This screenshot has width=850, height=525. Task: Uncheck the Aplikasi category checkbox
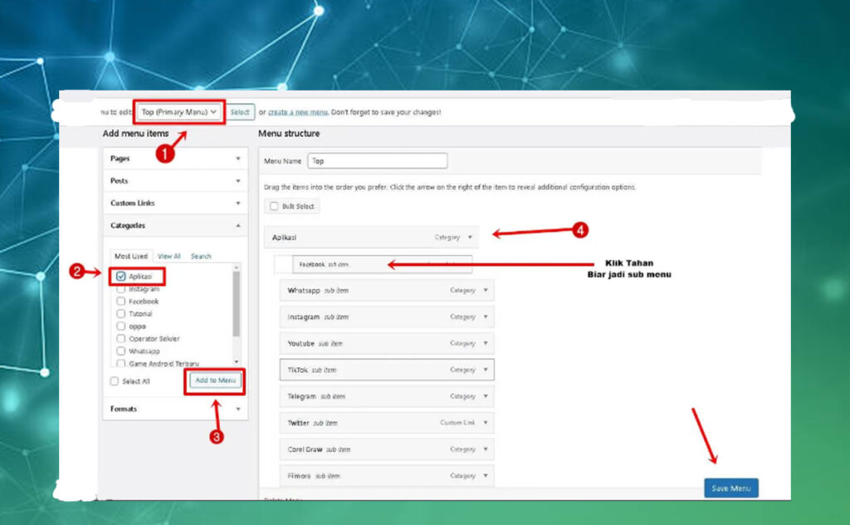pos(121,277)
